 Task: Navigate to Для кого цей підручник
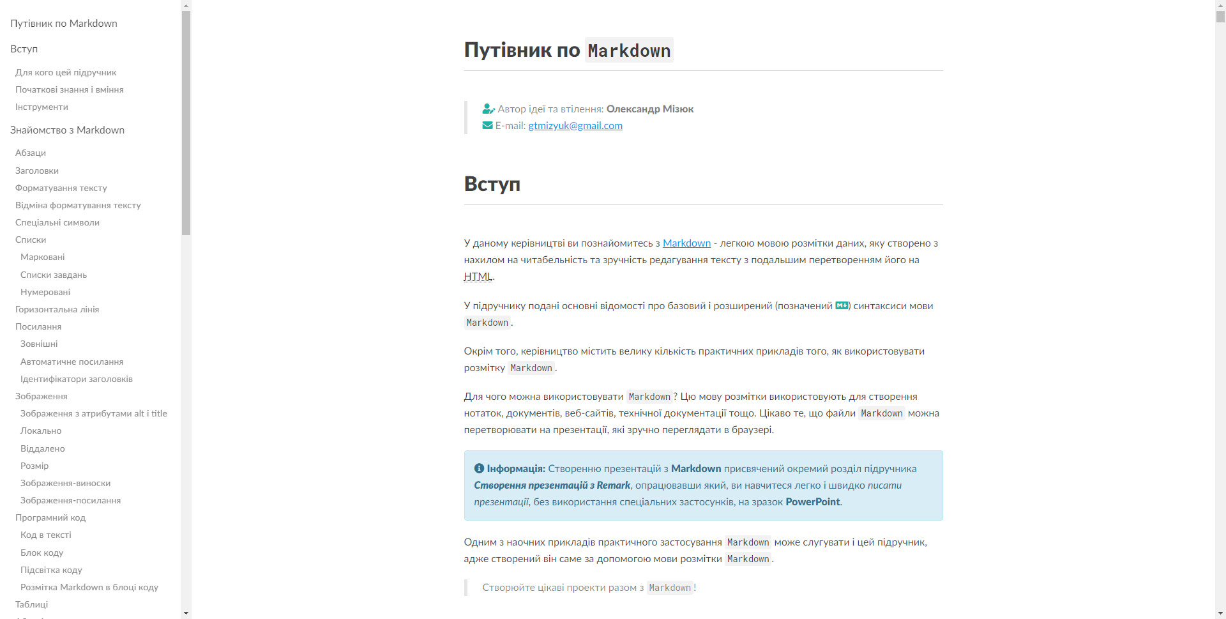click(x=66, y=72)
